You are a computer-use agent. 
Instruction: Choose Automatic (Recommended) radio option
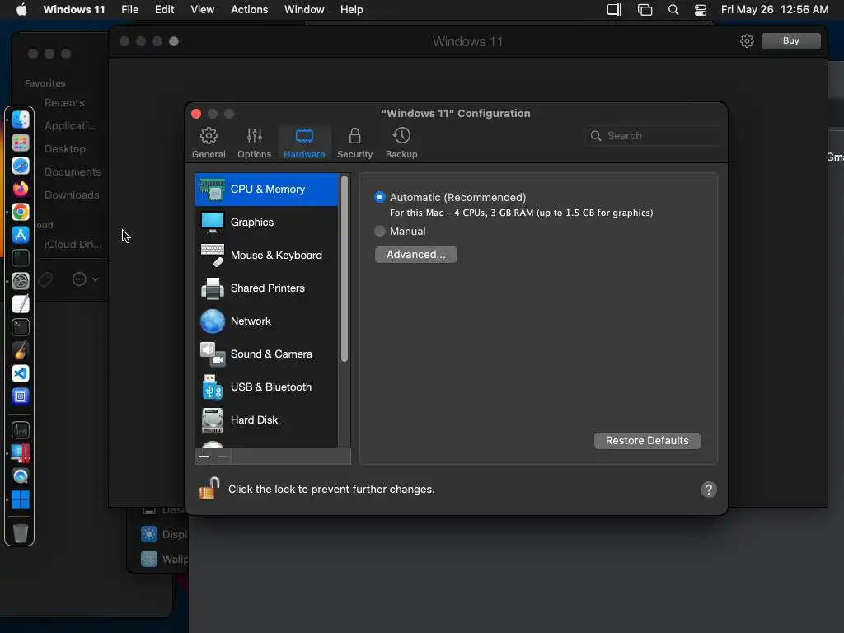pyautogui.click(x=380, y=197)
